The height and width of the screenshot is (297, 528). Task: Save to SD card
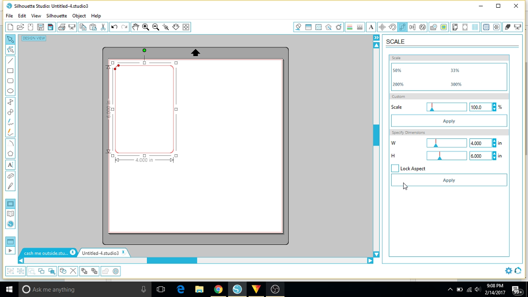(x=50, y=27)
